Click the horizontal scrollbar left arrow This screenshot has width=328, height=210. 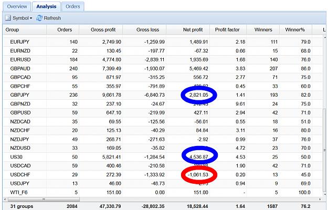pos(5,199)
